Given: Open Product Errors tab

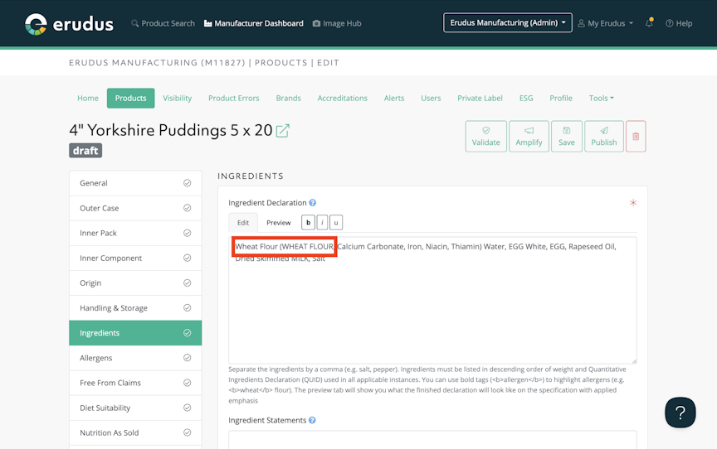Looking at the screenshot, I should [x=234, y=98].
